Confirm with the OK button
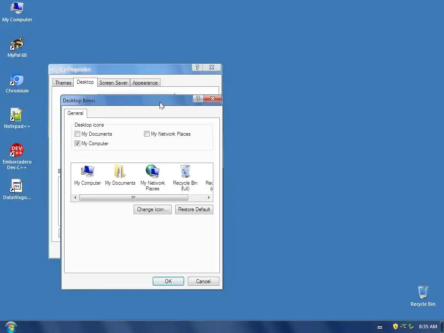This screenshot has height=333, width=444. 168,281
